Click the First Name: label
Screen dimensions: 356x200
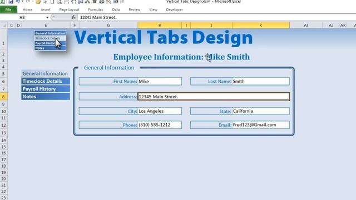pyautogui.click(x=125, y=82)
